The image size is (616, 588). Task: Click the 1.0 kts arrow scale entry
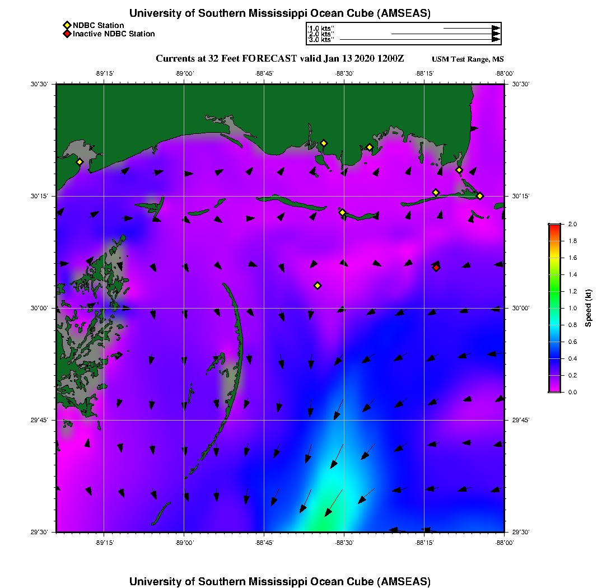coord(321,28)
